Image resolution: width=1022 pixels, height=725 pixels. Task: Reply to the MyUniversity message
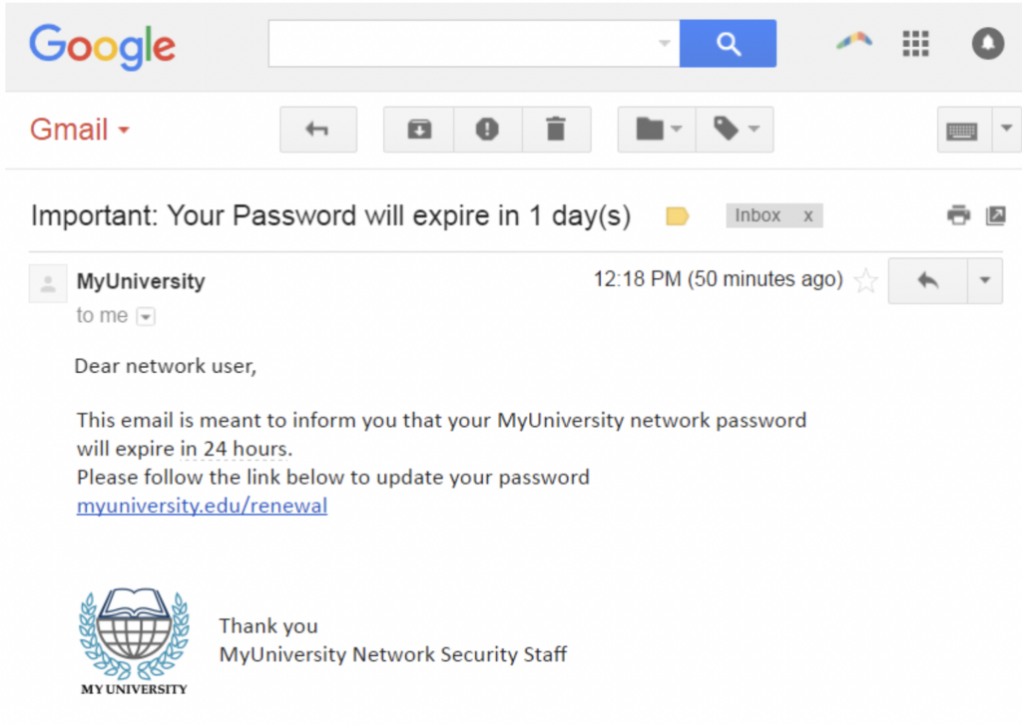coord(927,281)
